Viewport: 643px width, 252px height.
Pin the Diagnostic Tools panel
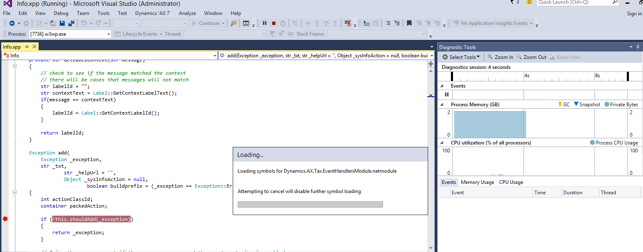pos(638,47)
